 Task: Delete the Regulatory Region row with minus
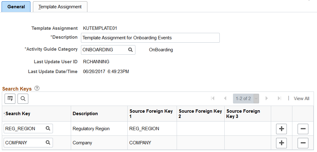click(303, 129)
